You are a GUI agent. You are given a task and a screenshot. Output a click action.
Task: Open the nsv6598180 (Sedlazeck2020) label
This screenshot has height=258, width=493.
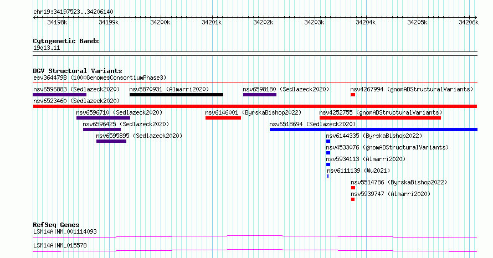click(x=286, y=89)
